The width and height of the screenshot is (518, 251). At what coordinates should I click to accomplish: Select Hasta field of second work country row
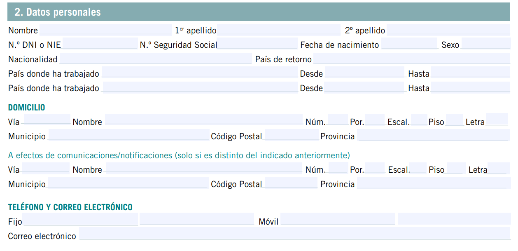471,87
